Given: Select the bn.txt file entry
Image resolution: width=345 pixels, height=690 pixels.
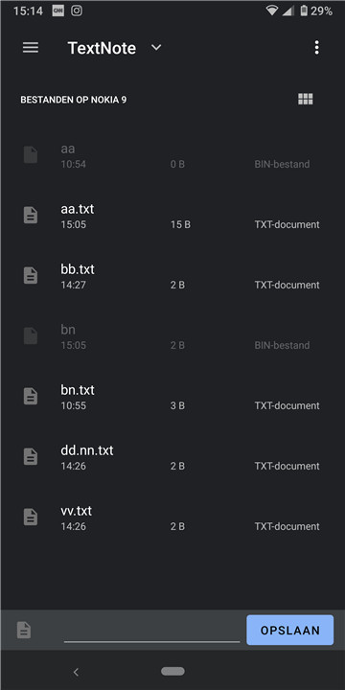Looking at the screenshot, I should click(172, 397).
